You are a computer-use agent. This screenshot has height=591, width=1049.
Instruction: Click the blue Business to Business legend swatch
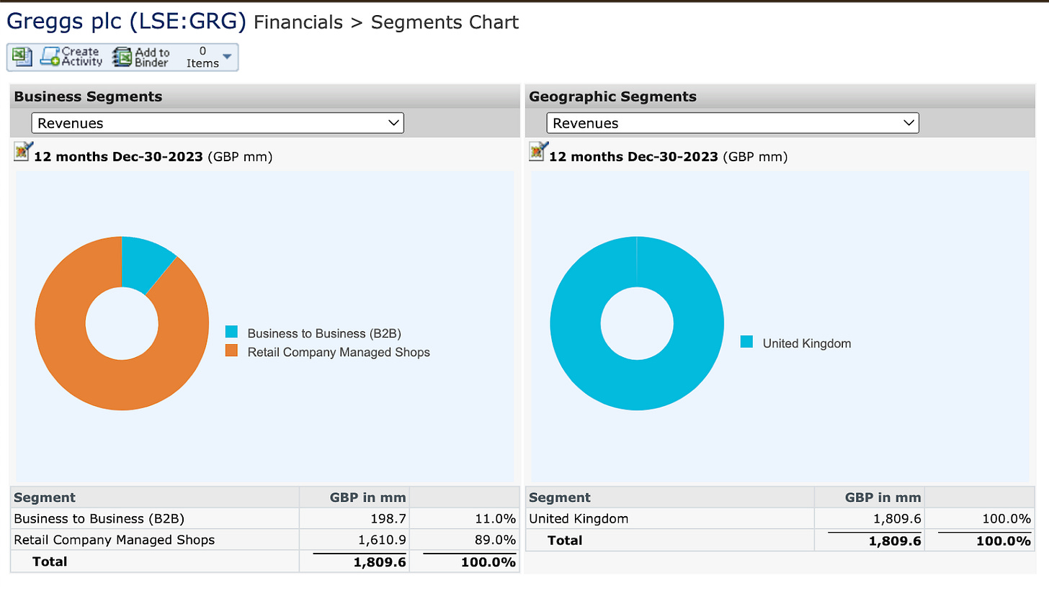(231, 333)
